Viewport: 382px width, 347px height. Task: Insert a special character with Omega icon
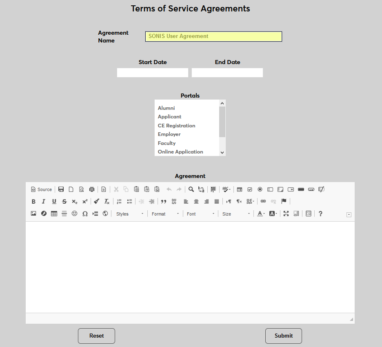(x=85, y=214)
